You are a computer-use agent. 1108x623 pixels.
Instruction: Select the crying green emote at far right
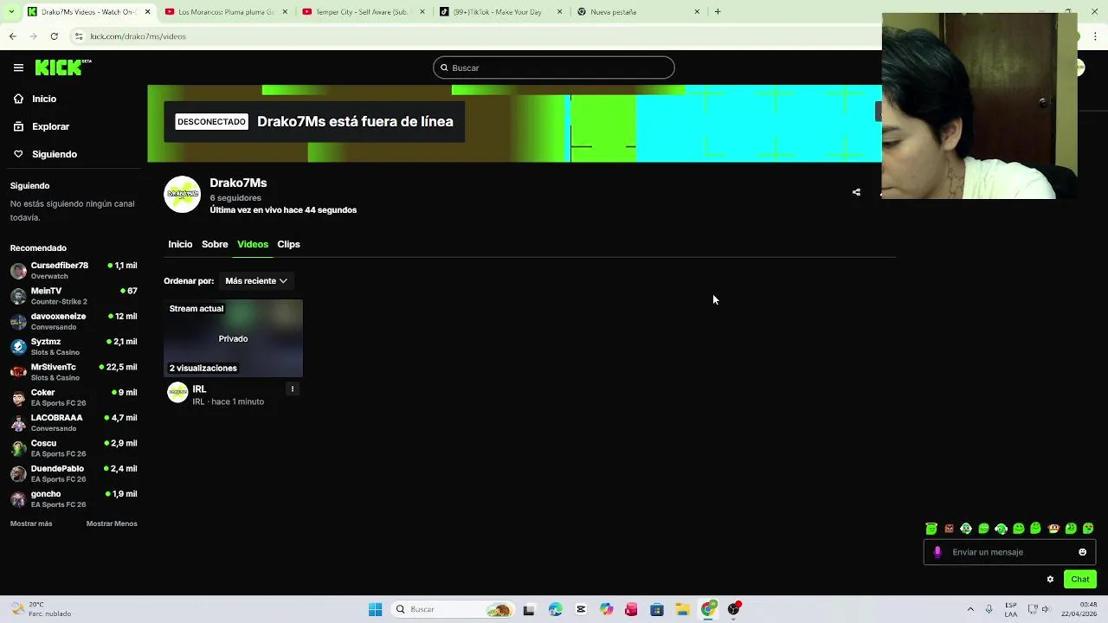[1088, 529]
